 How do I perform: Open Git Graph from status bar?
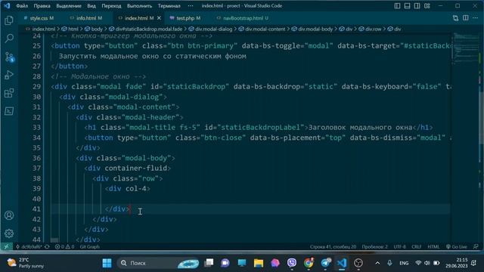click(89, 247)
